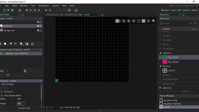Click the room animation Play icon
Screen dimensions: 199x112
148,21
